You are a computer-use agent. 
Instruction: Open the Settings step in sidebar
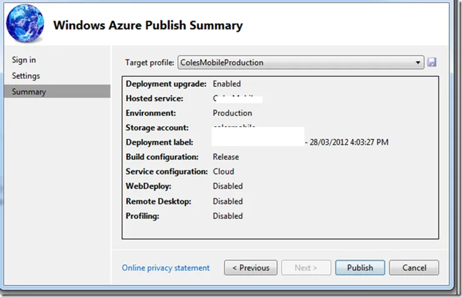[26, 75]
